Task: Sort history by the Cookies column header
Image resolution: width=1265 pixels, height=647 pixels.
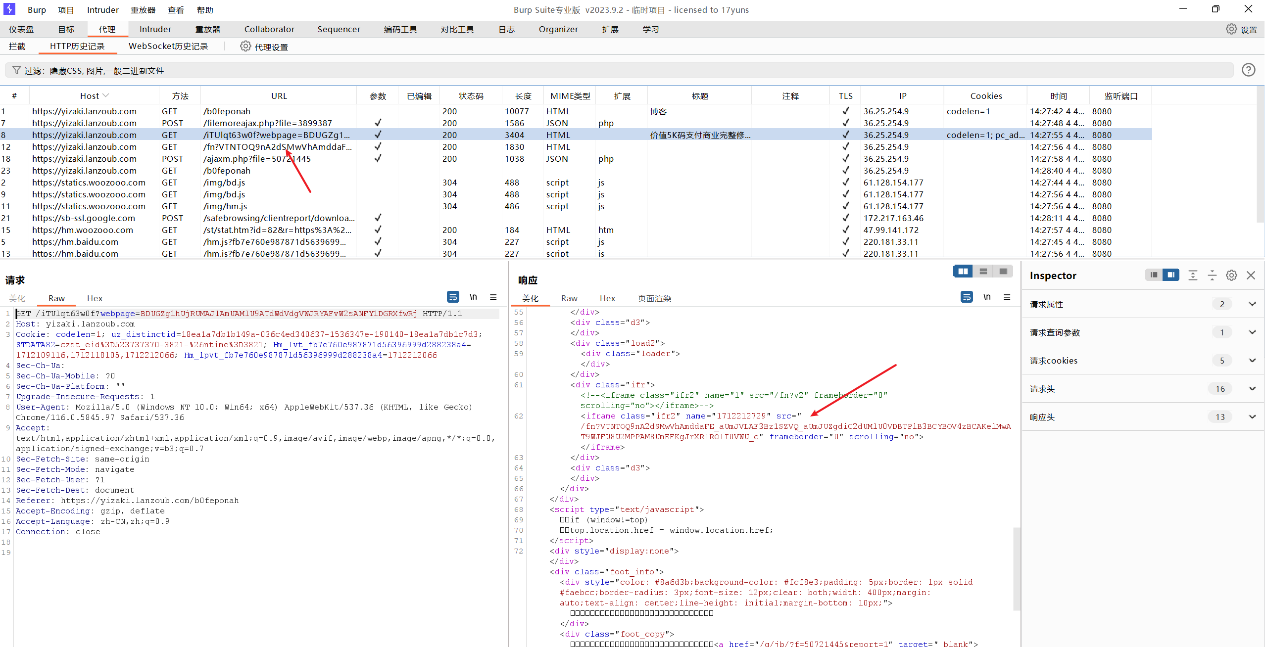Action: point(985,96)
